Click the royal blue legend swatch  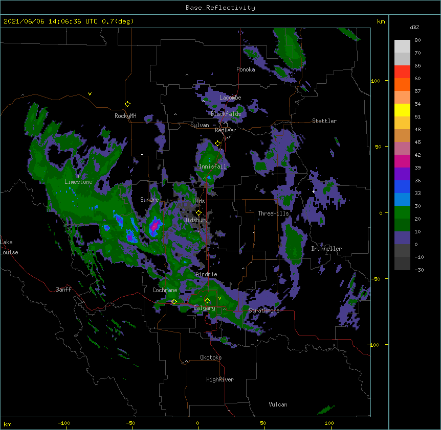[402, 186]
